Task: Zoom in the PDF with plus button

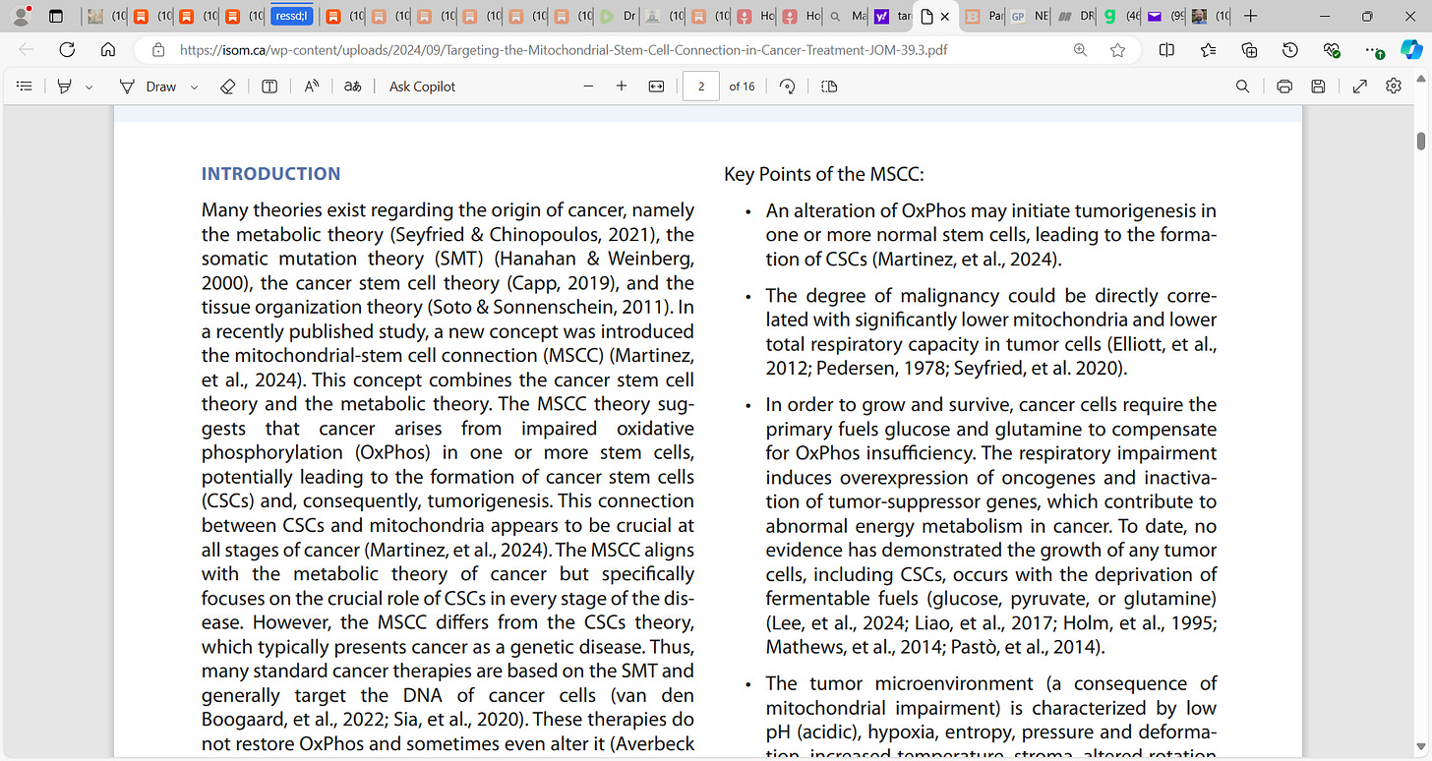Action: point(622,87)
